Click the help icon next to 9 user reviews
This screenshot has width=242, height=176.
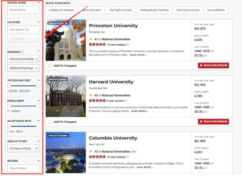126,101
